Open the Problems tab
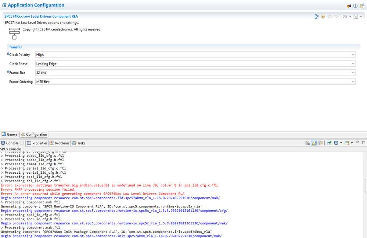The width and height of the screenshot is (367, 238). (60, 143)
